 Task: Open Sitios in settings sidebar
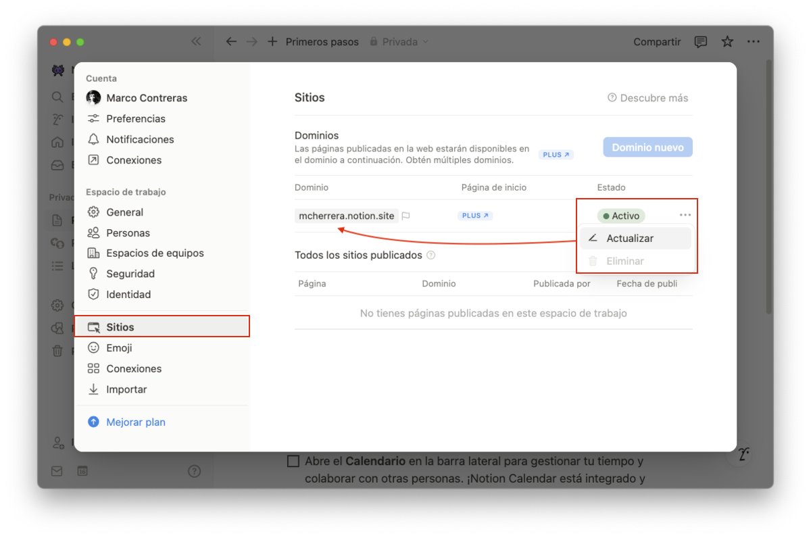(120, 327)
